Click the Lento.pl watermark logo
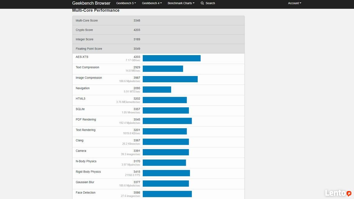Screen dimensions: 354x199 pyautogui.click(x=338, y=193)
